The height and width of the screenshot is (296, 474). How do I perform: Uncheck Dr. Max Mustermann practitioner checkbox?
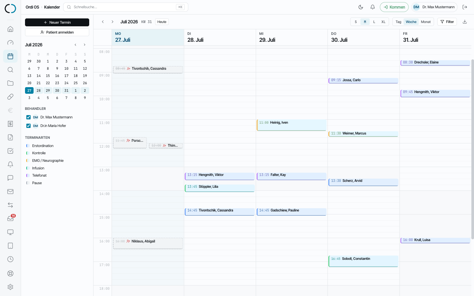pyautogui.click(x=28, y=117)
